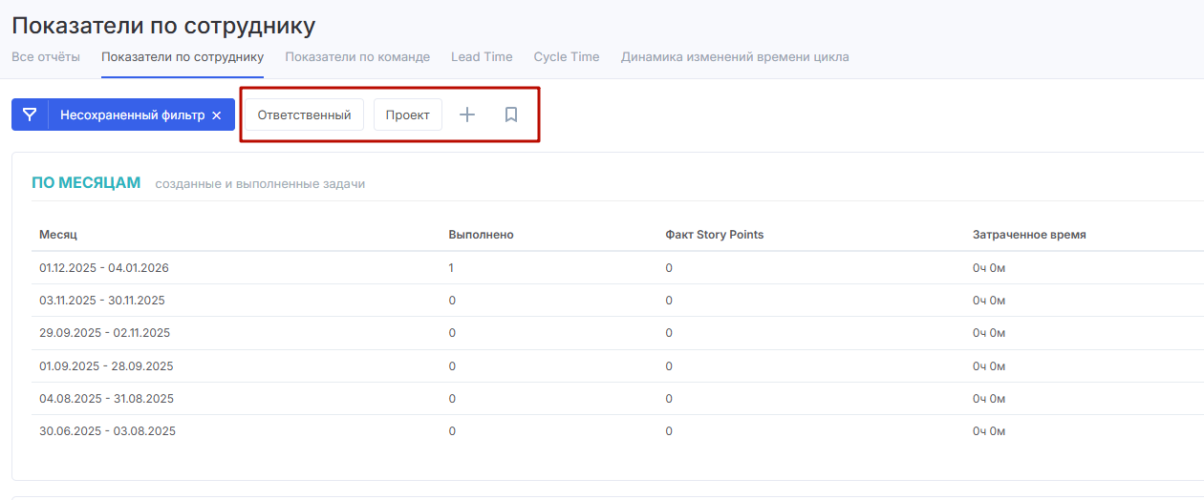Screen dimensions: 1204x500
Task: Open the Cycle Time tab
Action: (x=567, y=56)
